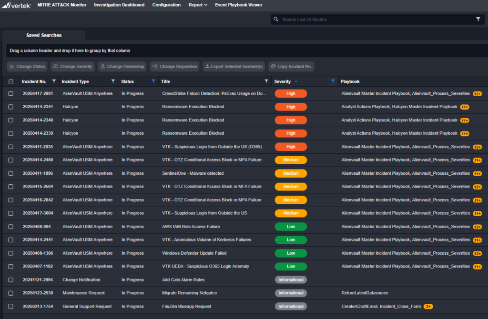Click 3+ playbook badge for FileZilla Blueapp Request
The height and width of the screenshot is (319, 488).
click(428, 307)
